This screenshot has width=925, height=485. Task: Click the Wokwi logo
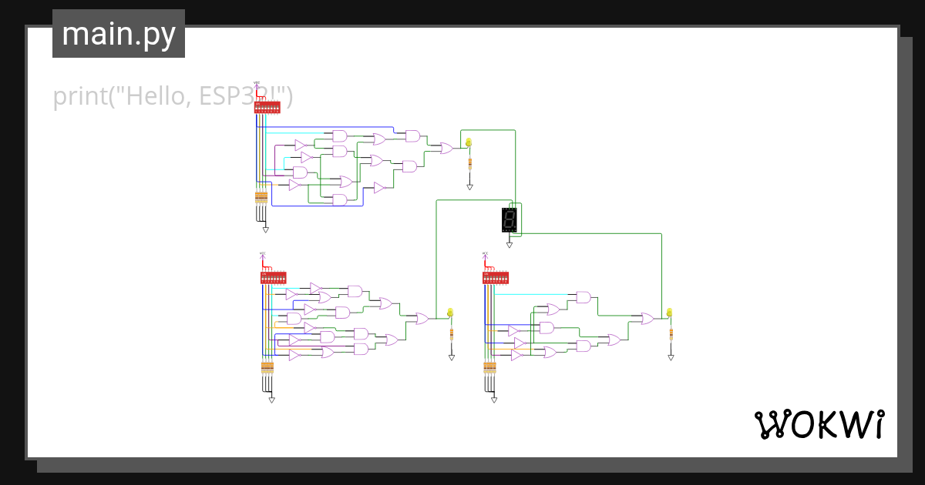(819, 424)
